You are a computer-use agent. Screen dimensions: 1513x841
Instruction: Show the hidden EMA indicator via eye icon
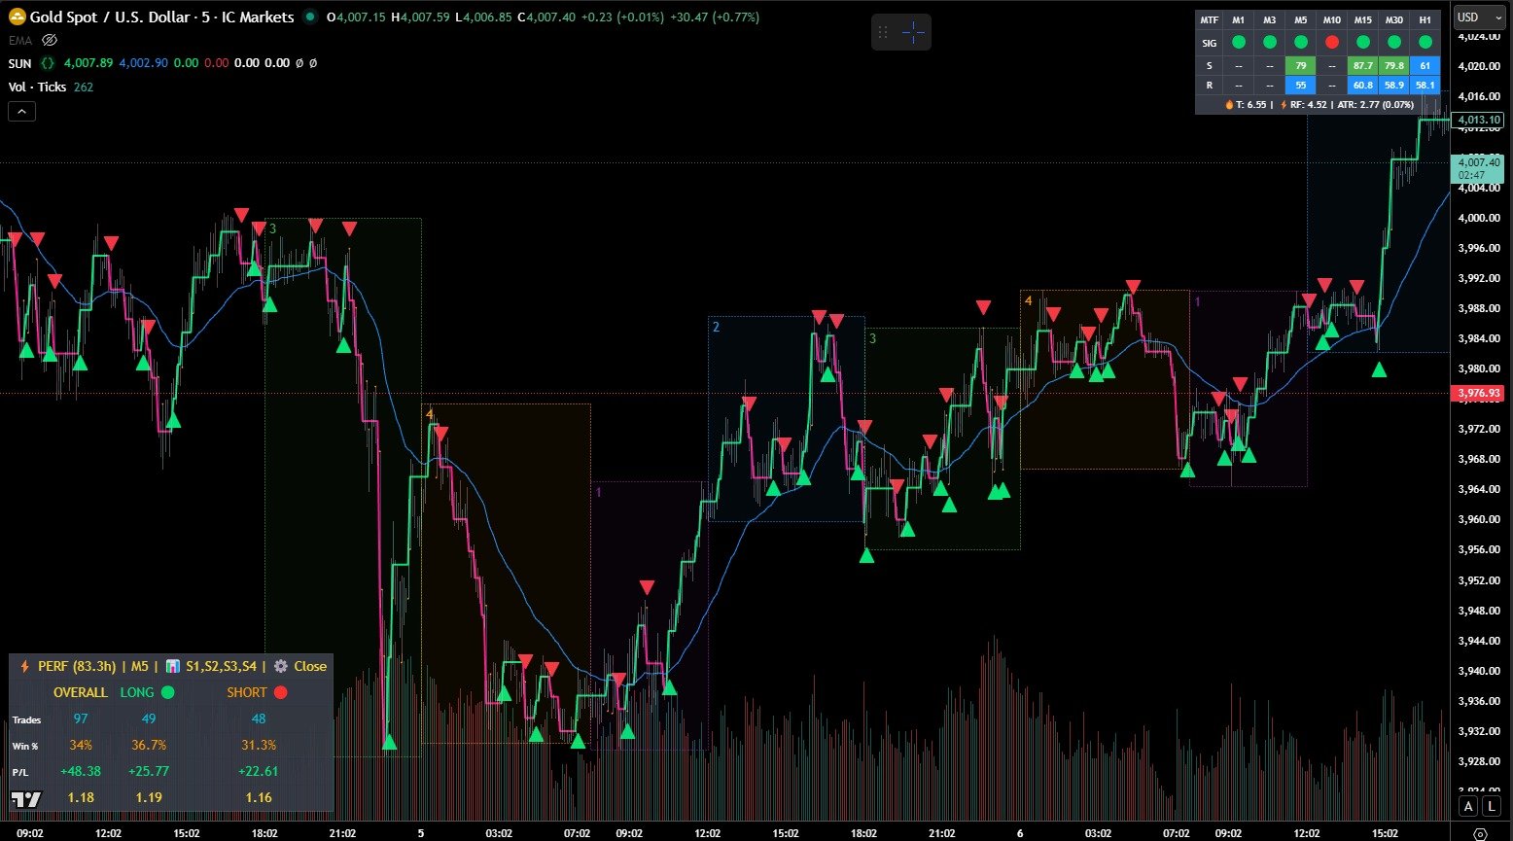50,40
